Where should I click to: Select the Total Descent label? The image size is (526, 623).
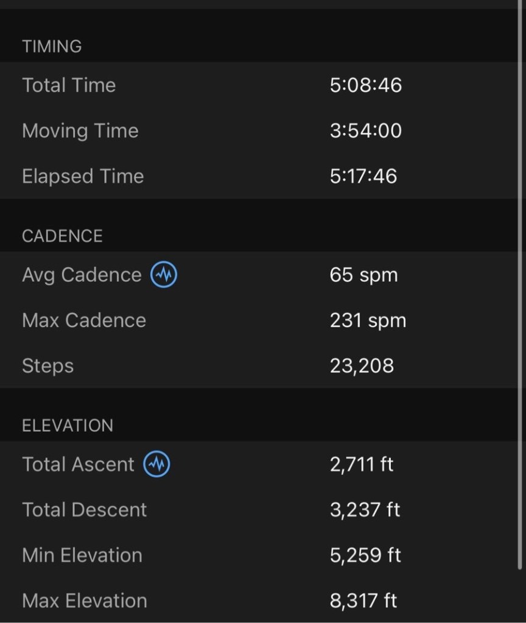tap(85, 510)
